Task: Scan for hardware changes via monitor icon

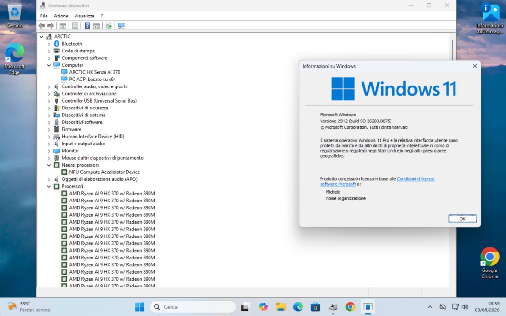Action: point(121,25)
